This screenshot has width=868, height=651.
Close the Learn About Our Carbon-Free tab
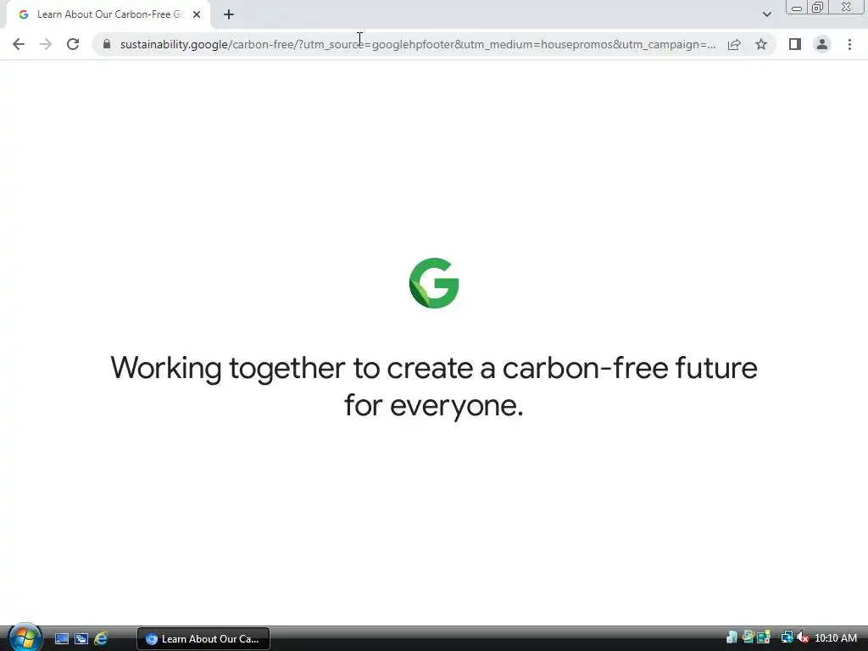click(197, 15)
